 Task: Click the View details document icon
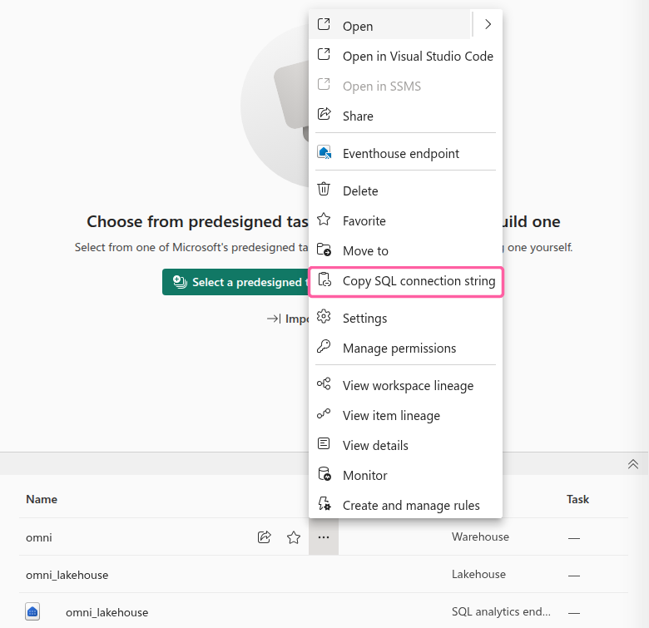tap(324, 443)
